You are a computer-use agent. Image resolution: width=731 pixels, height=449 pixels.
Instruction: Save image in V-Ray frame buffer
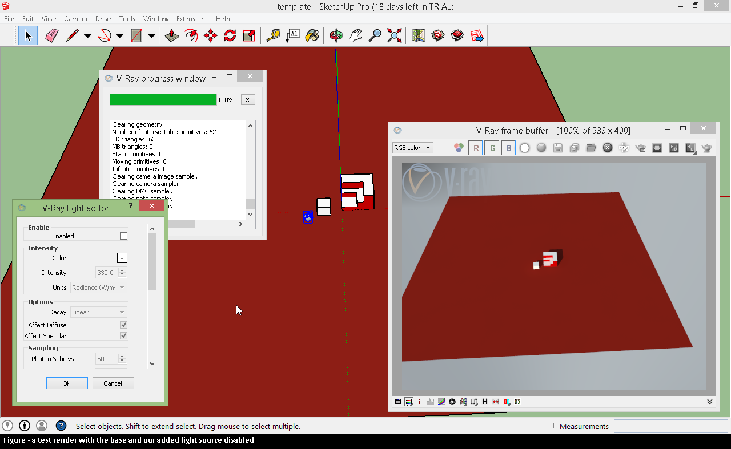pos(558,148)
